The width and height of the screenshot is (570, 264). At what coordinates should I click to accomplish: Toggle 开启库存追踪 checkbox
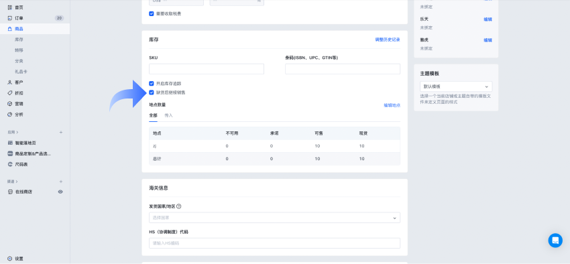[152, 84]
